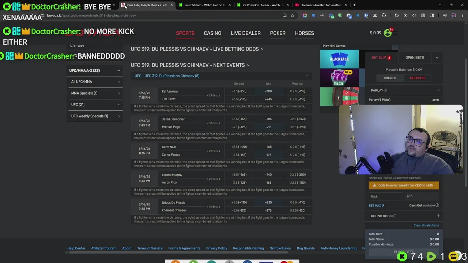Screen dimensions: 468x263
Task: Click the screenshot capture toolbar icon
Action: point(405,15)
